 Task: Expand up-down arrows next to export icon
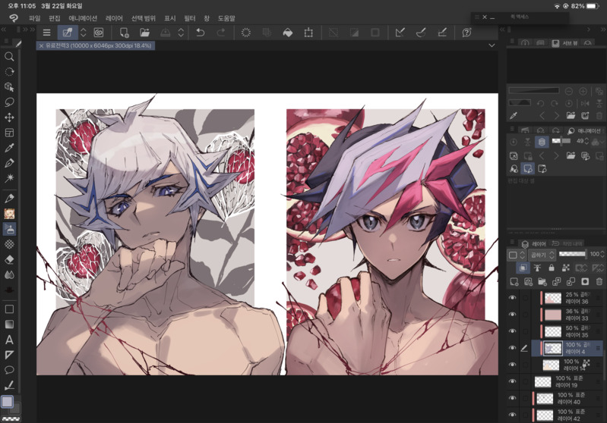(181, 33)
